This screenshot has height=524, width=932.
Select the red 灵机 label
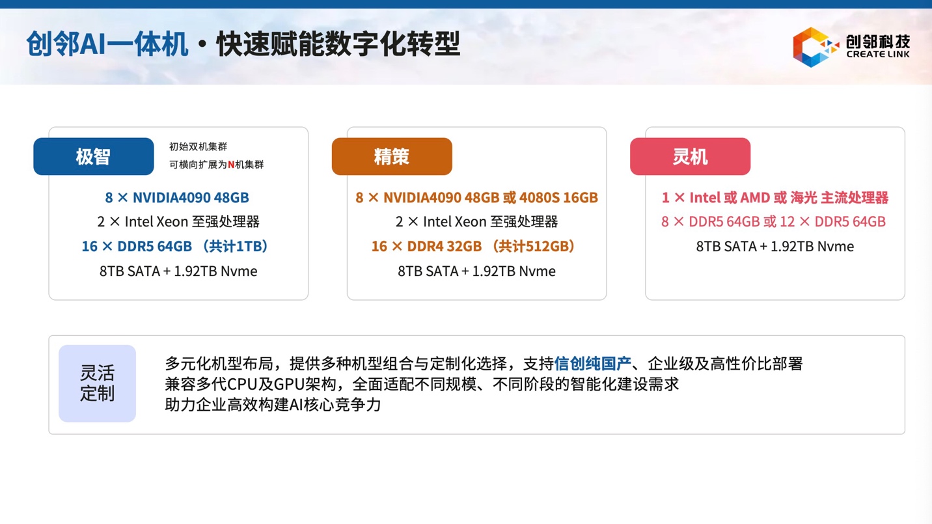click(690, 156)
